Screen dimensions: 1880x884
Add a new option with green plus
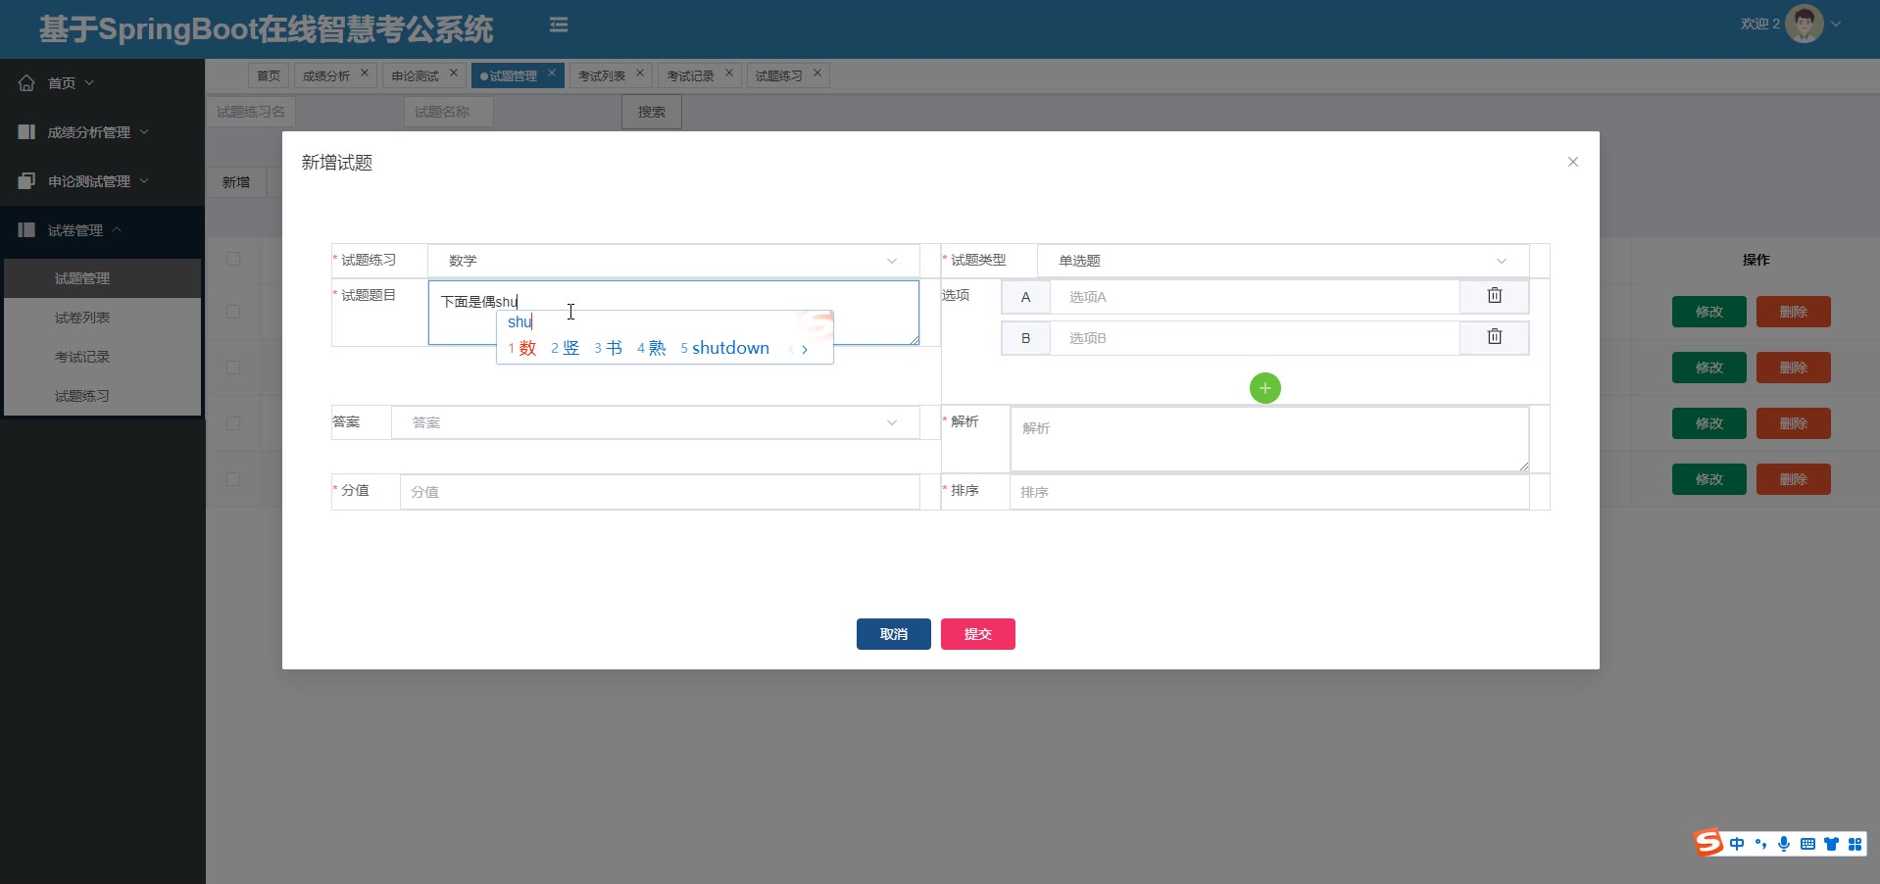click(1265, 388)
